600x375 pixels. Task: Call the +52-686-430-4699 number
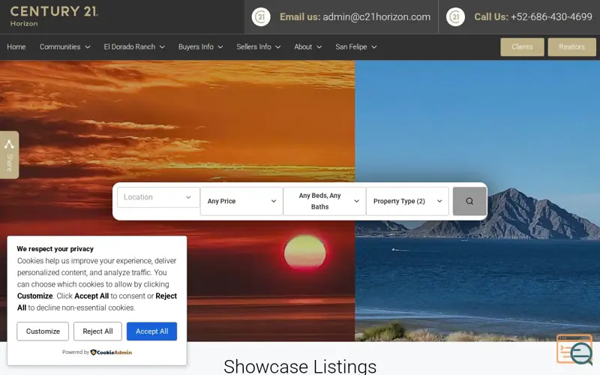point(551,16)
